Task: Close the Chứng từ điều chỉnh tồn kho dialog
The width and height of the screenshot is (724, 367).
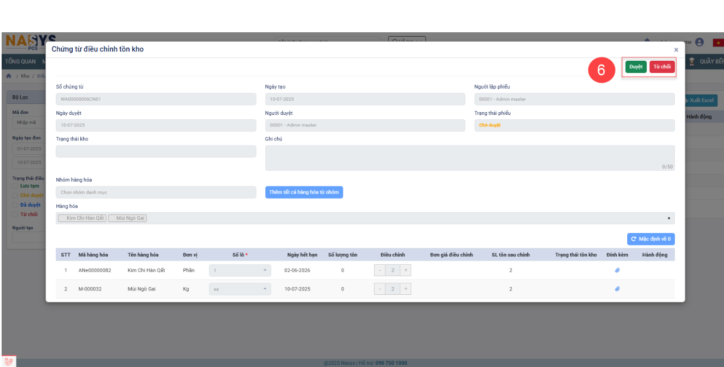Action: pos(676,50)
